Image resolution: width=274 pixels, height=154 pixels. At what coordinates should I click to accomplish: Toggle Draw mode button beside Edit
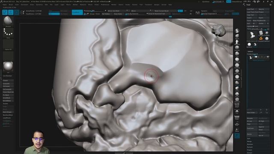(11, 12)
